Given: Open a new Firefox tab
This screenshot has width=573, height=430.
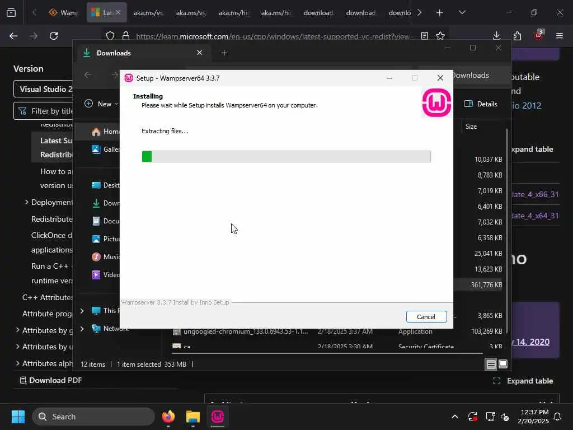Looking at the screenshot, I should tap(440, 12).
